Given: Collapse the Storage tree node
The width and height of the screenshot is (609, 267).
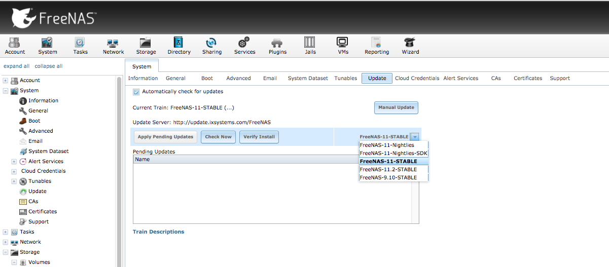Looking at the screenshot, I should pyautogui.click(x=6, y=252).
